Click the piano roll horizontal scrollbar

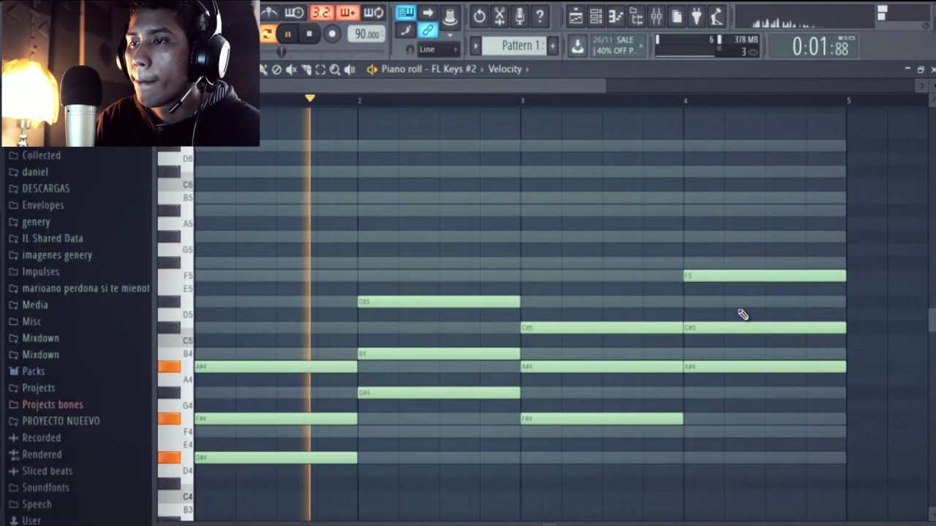coord(433,86)
